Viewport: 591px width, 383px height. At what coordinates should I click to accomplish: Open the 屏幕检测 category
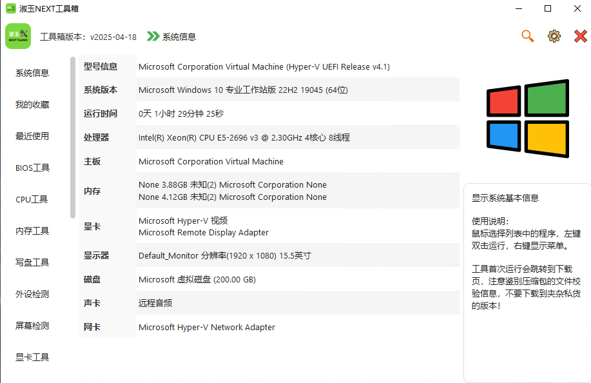pos(32,326)
